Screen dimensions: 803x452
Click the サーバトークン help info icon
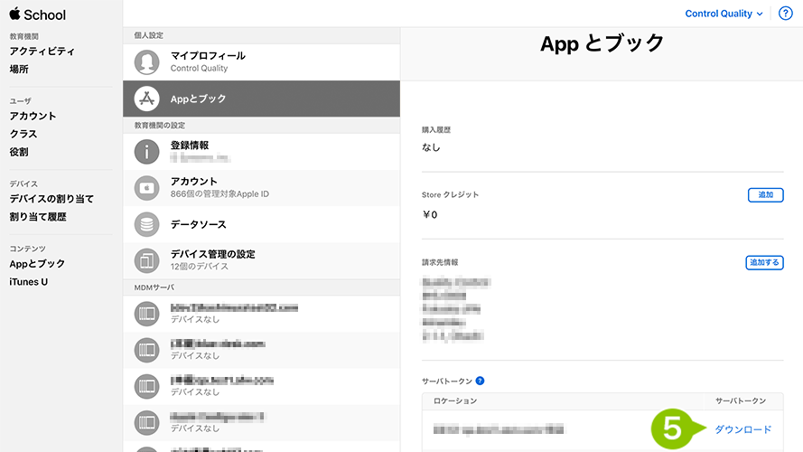[480, 381]
